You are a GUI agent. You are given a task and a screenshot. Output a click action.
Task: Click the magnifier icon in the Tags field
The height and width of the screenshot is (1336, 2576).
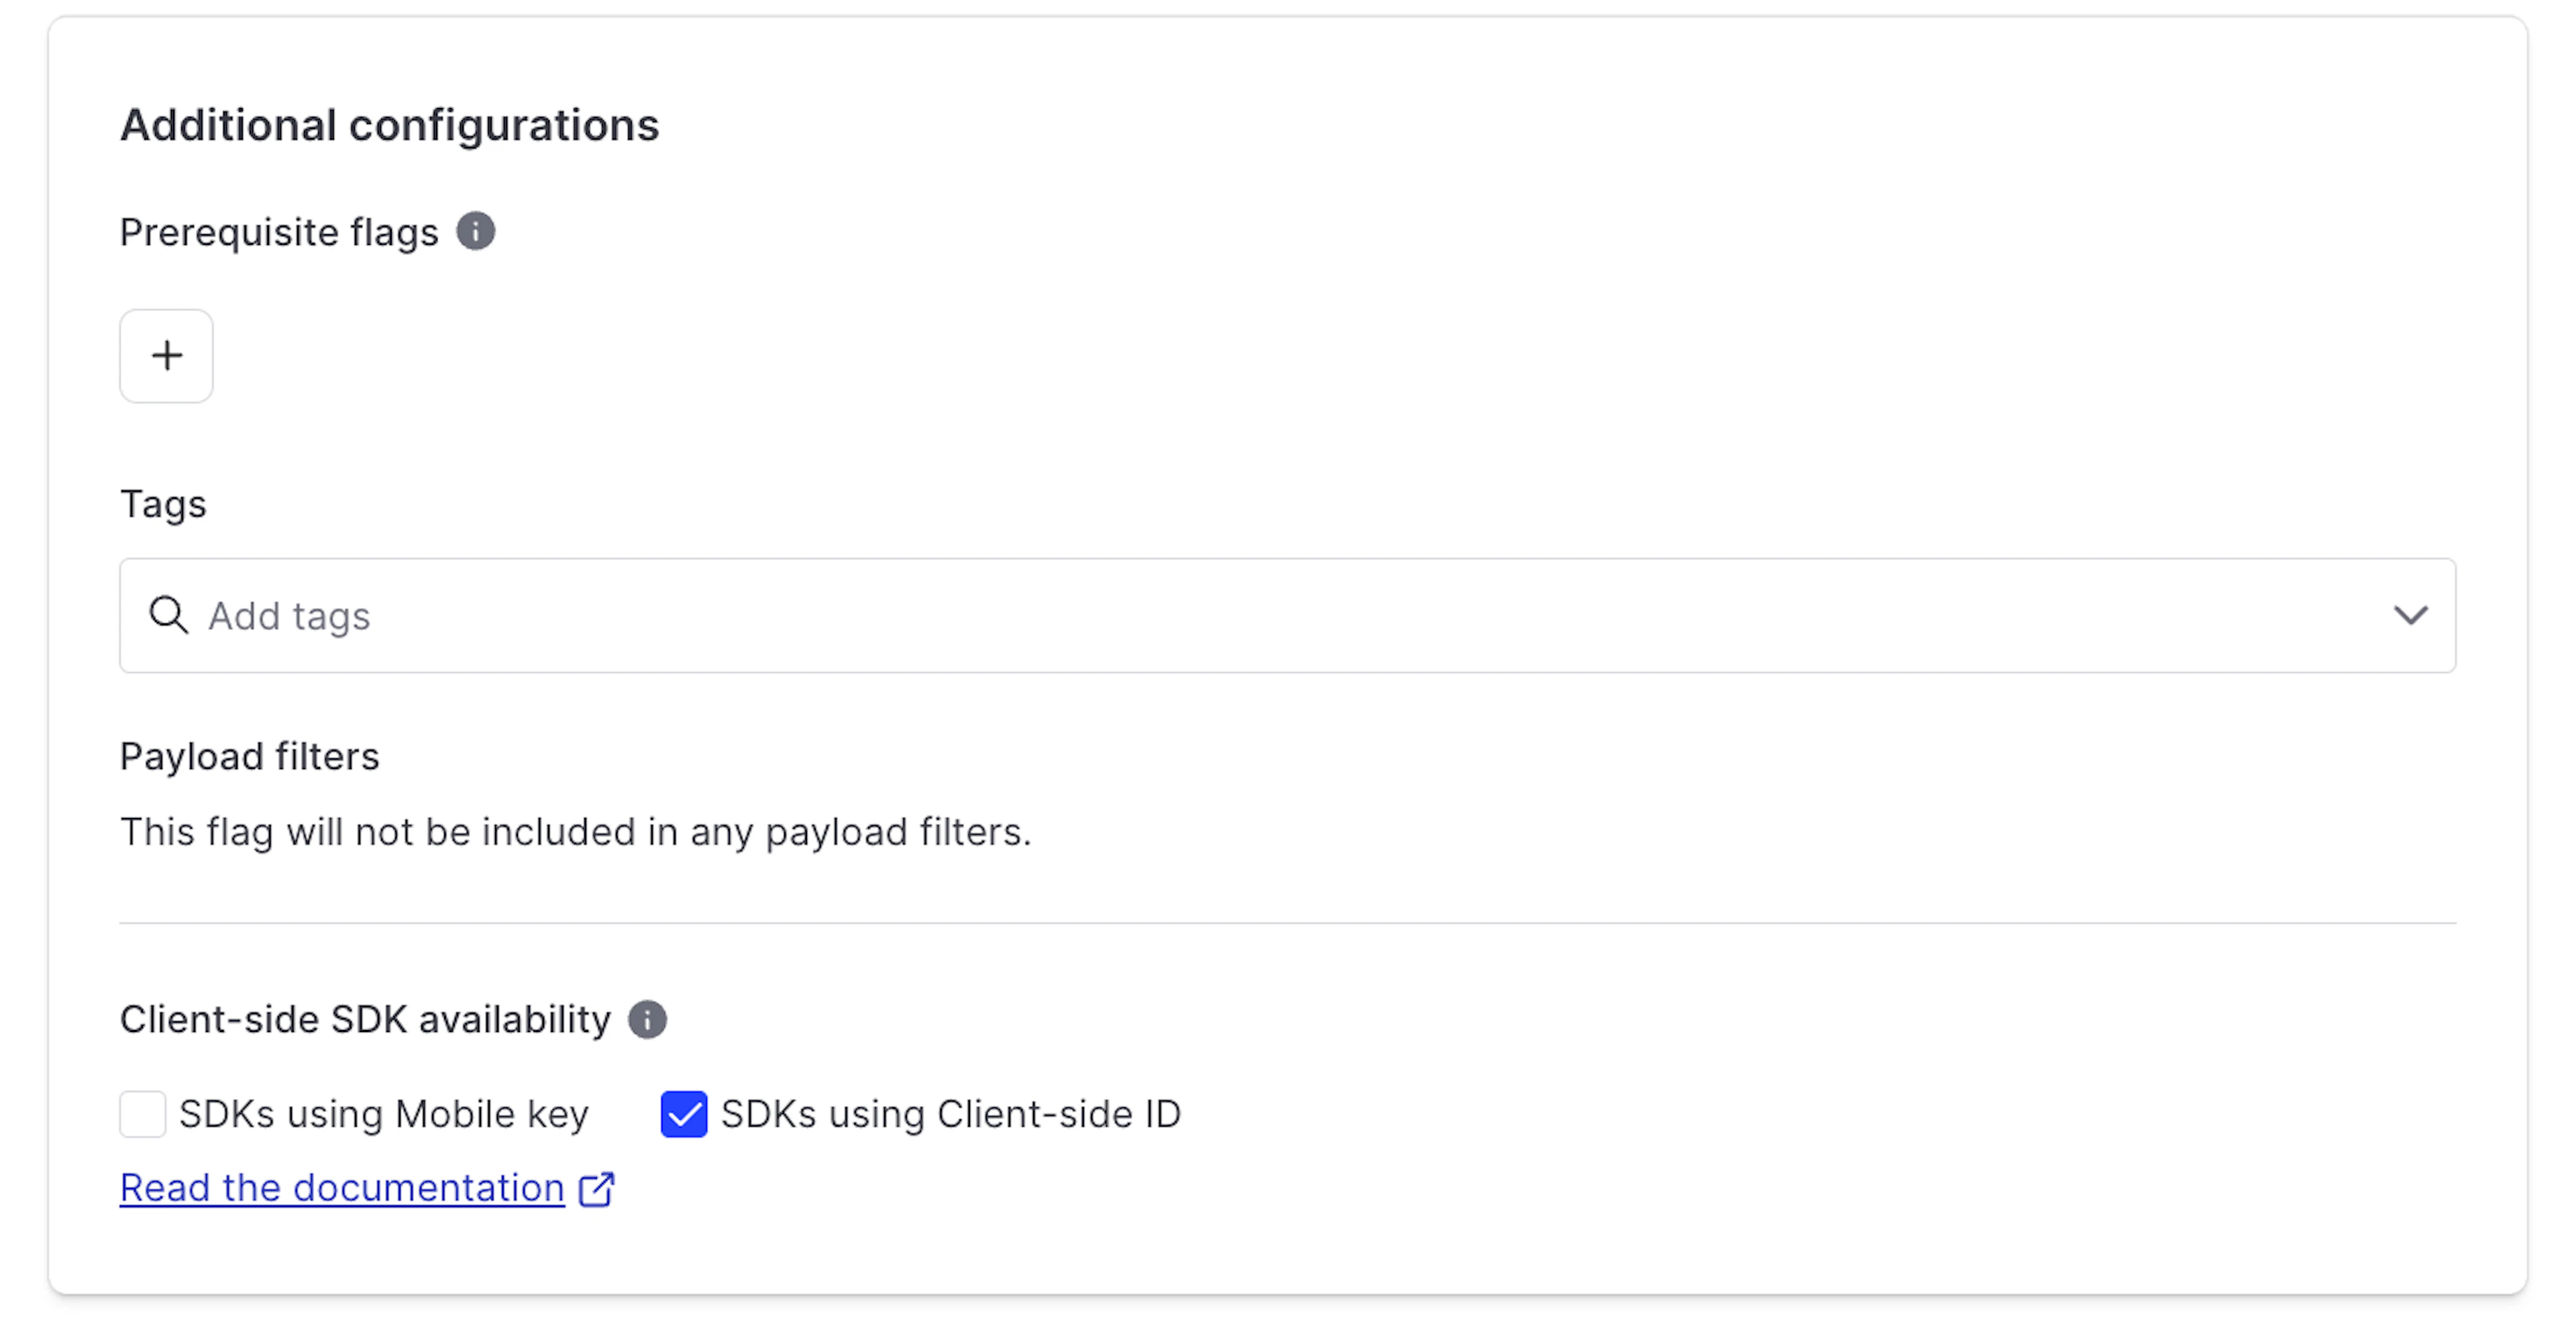(x=168, y=616)
